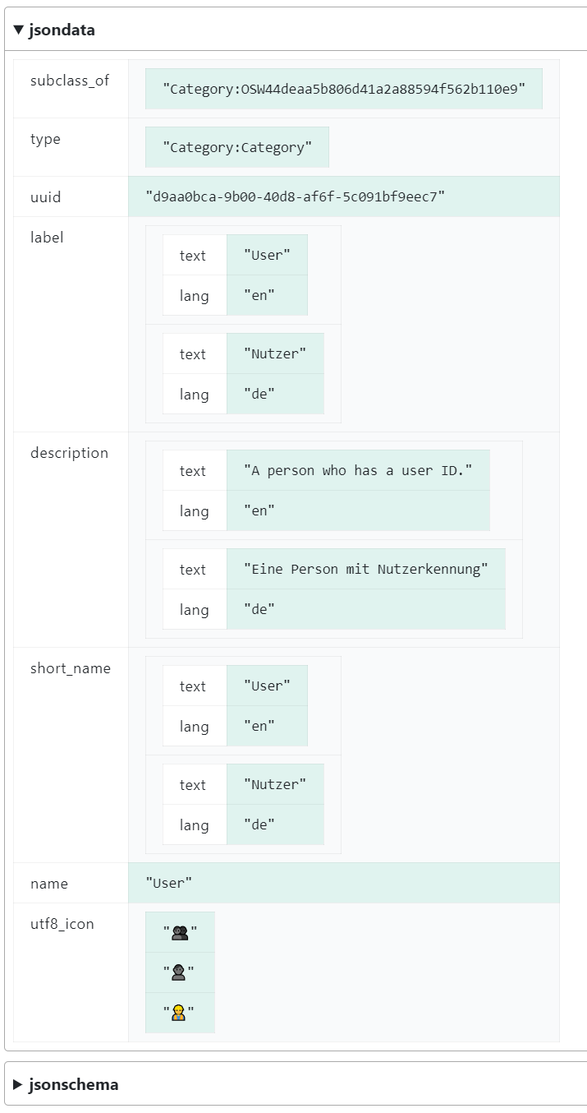Viewport: 587px width, 1113px height.
Task: Click "A person who has a user ID."
Action: (358, 471)
